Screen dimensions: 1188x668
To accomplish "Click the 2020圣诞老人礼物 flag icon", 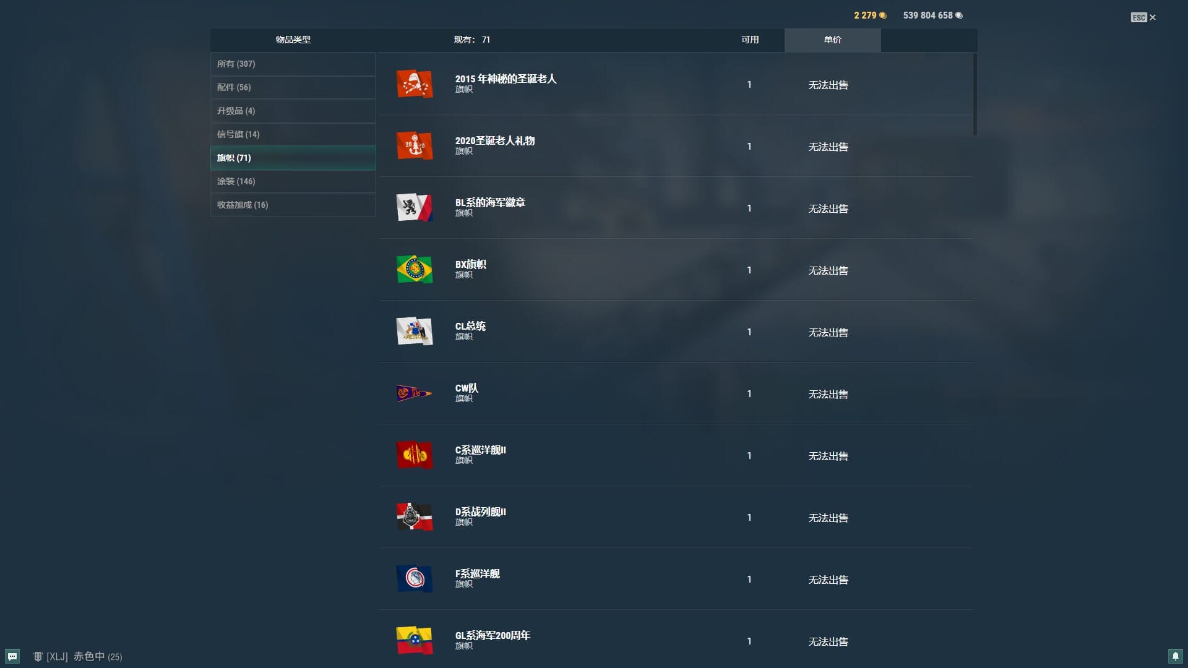I will [414, 146].
